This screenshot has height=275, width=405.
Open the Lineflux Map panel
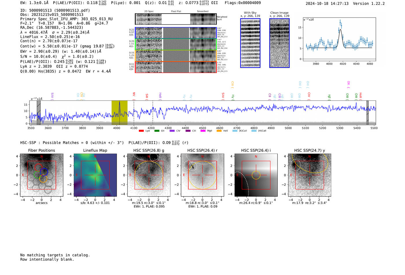95,175
